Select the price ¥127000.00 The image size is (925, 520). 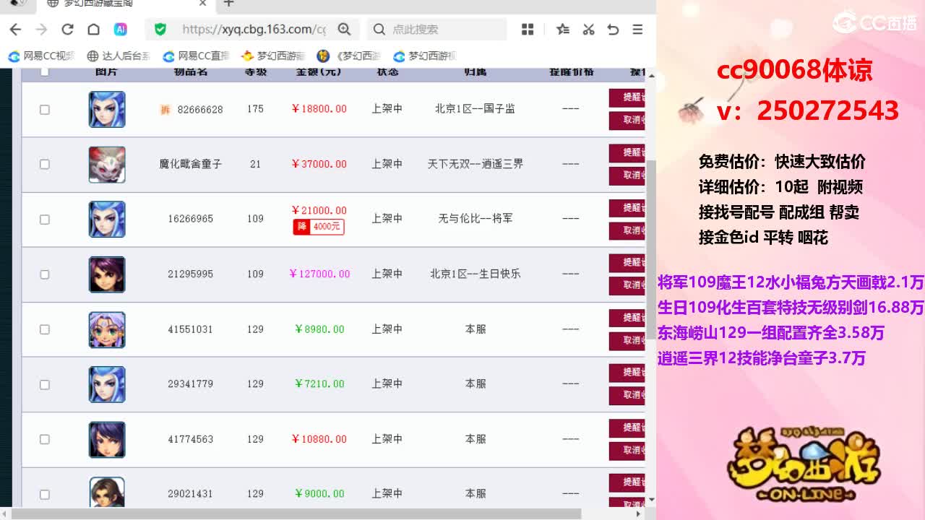click(319, 274)
